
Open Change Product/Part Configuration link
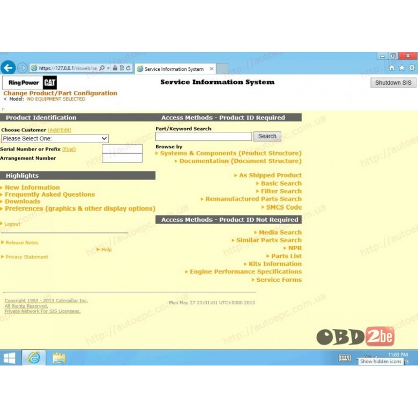60,93
